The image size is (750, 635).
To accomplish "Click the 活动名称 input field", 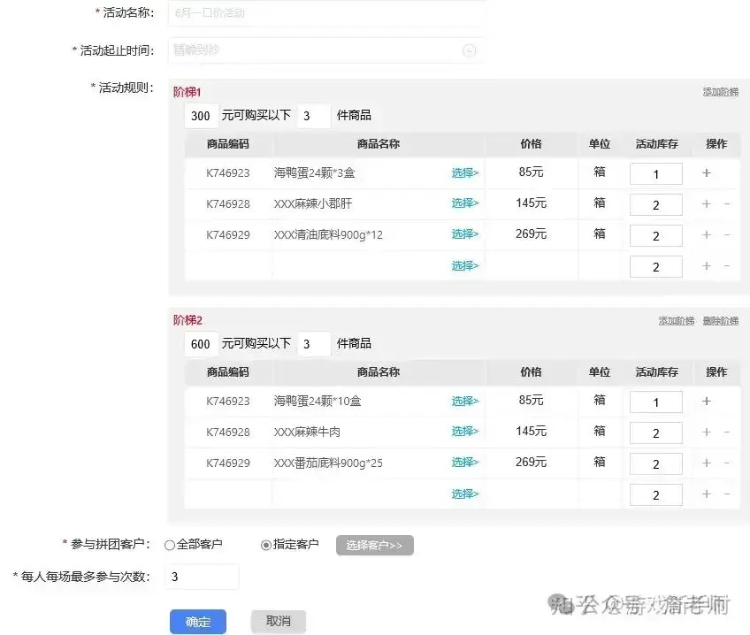I will click(x=325, y=13).
